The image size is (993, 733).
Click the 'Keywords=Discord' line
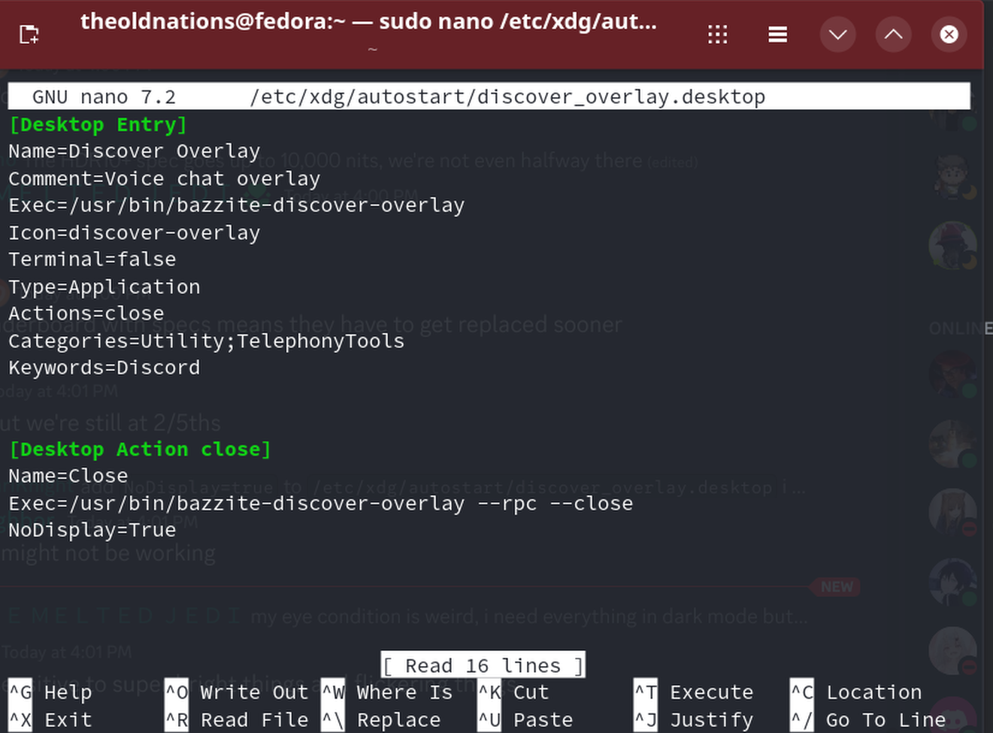coord(104,368)
